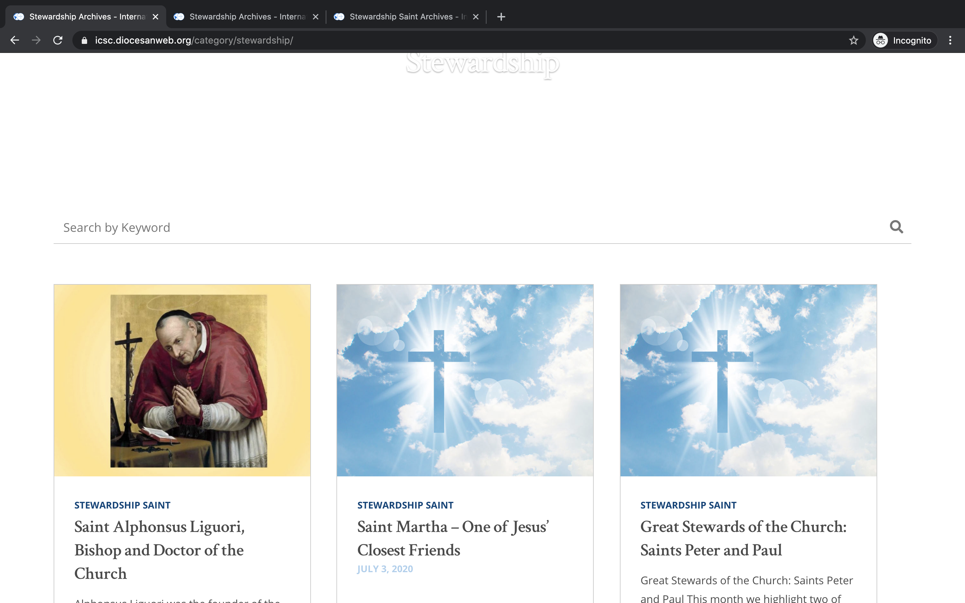Viewport: 965px width, 603px height.
Task: Click the lock icon in address bar
Action: pyautogui.click(x=84, y=40)
